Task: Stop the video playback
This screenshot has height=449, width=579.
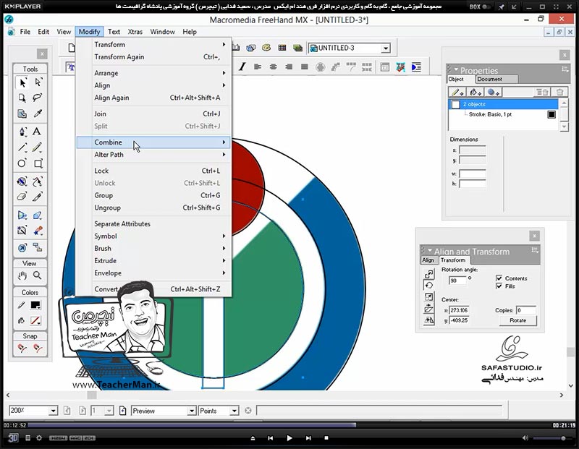Action: [x=326, y=438]
